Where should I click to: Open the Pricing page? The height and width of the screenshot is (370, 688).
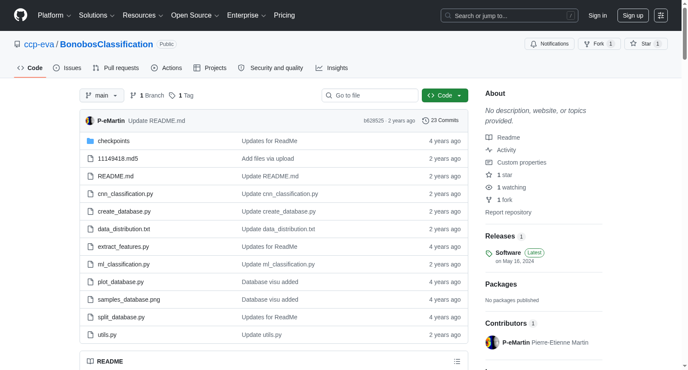284,15
